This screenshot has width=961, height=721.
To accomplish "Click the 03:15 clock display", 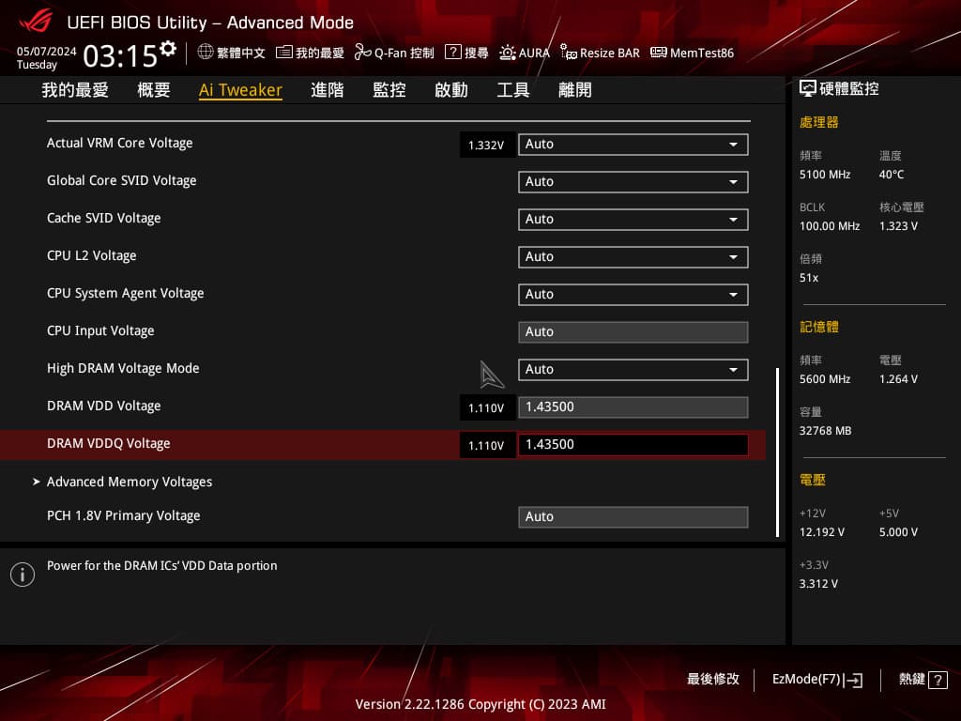I will (121, 55).
